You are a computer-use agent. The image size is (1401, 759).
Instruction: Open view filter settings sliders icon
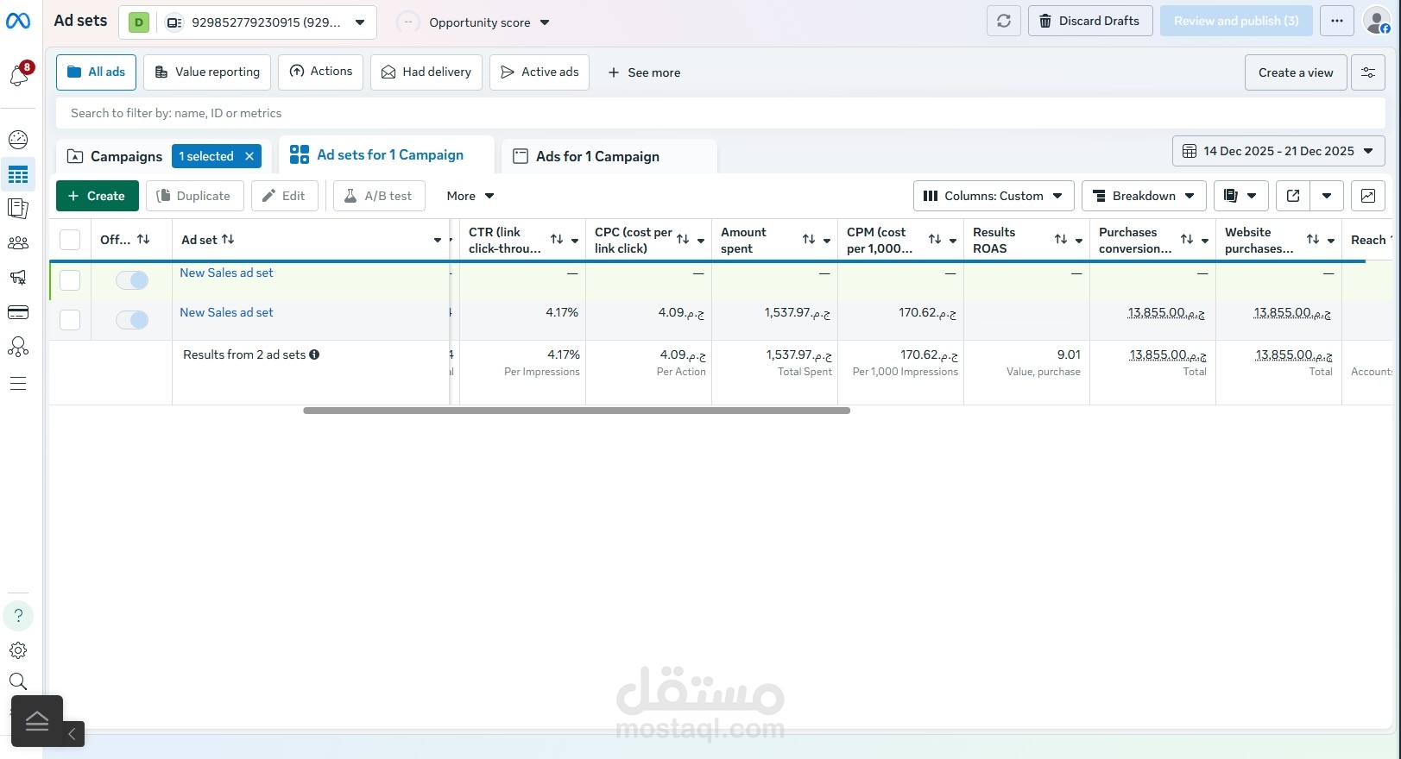[x=1368, y=72]
